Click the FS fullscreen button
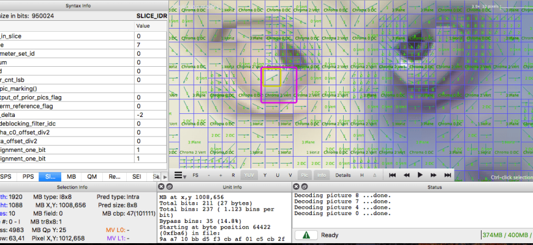Screen dimensions: 533x245 tap(195, 175)
